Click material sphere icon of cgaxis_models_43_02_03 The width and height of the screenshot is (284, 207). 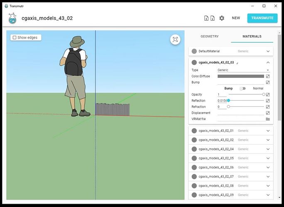point(194,63)
